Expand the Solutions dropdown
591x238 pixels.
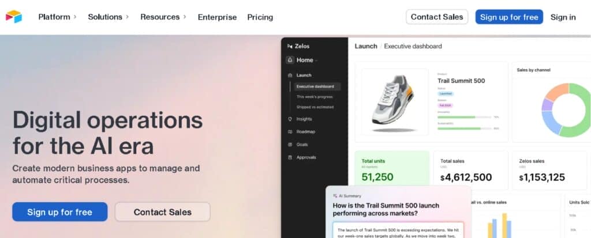click(109, 17)
